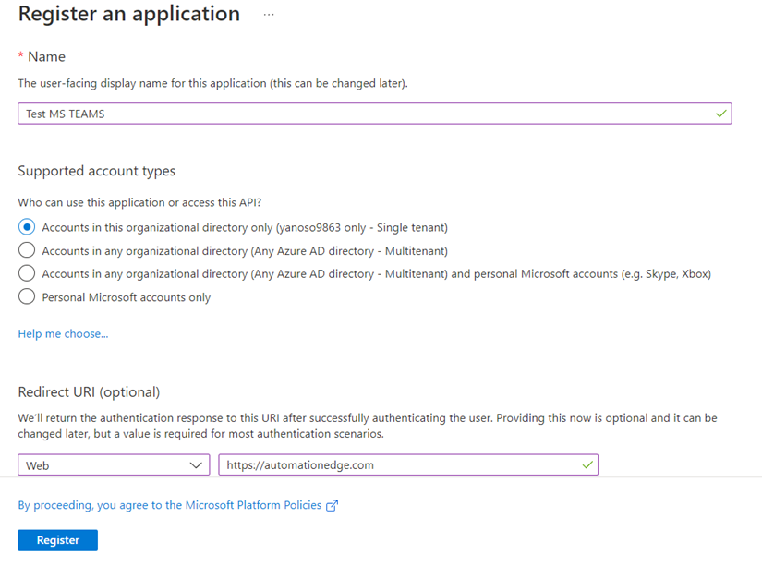Click the green checkmark in the Redirect URI field
The image size is (762, 566).
tap(587, 464)
